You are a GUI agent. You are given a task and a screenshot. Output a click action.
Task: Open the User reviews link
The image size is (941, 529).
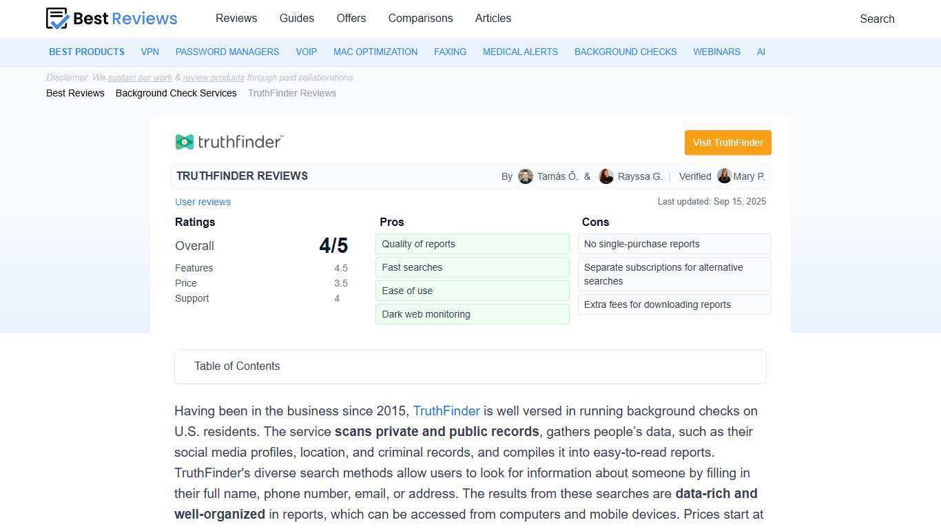point(203,202)
